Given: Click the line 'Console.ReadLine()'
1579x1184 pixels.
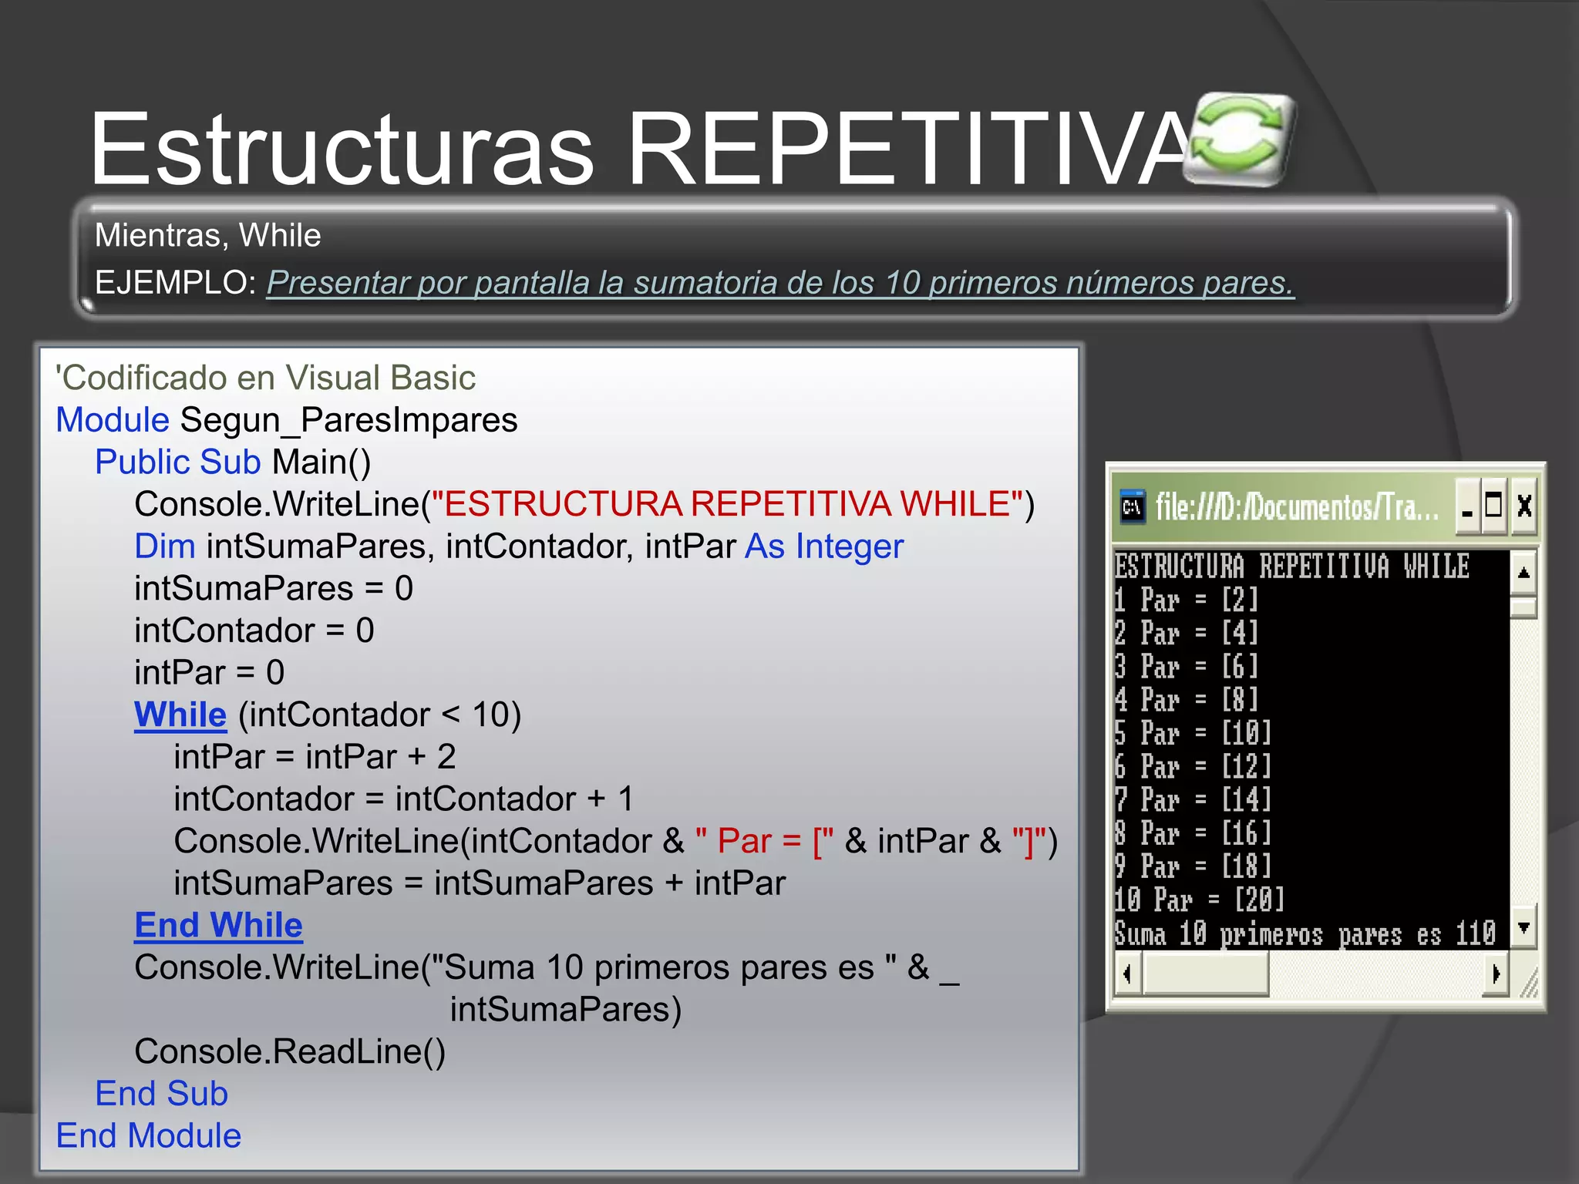Looking at the screenshot, I should click(x=290, y=1051).
